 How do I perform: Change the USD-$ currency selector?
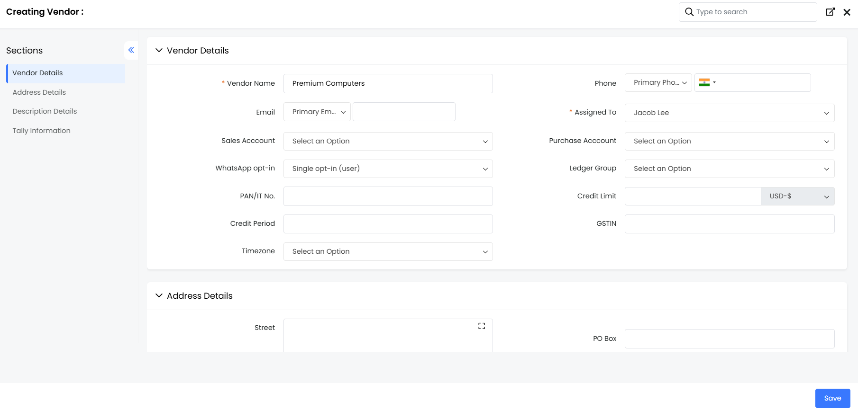(x=797, y=196)
